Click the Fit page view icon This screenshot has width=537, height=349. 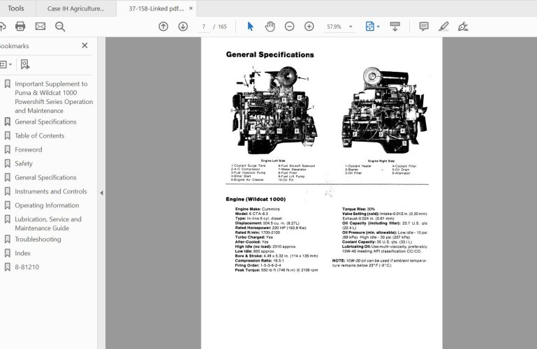369,27
